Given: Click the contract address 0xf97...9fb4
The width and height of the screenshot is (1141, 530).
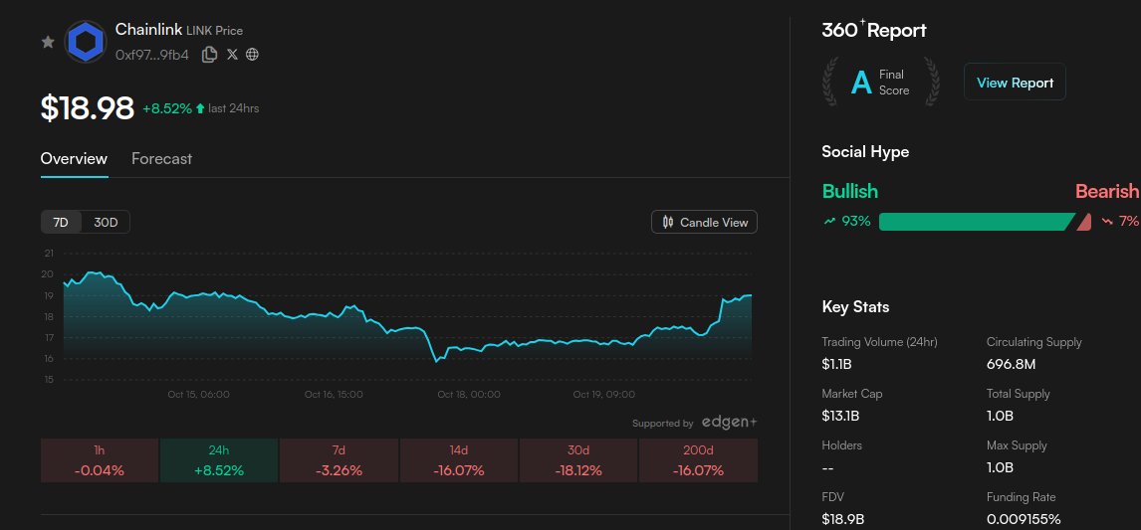Looking at the screenshot, I should tap(152, 55).
